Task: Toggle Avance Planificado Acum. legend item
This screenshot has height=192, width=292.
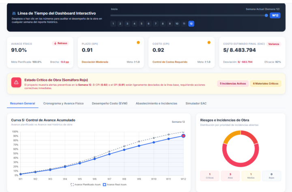Action: tap(86, 185)
